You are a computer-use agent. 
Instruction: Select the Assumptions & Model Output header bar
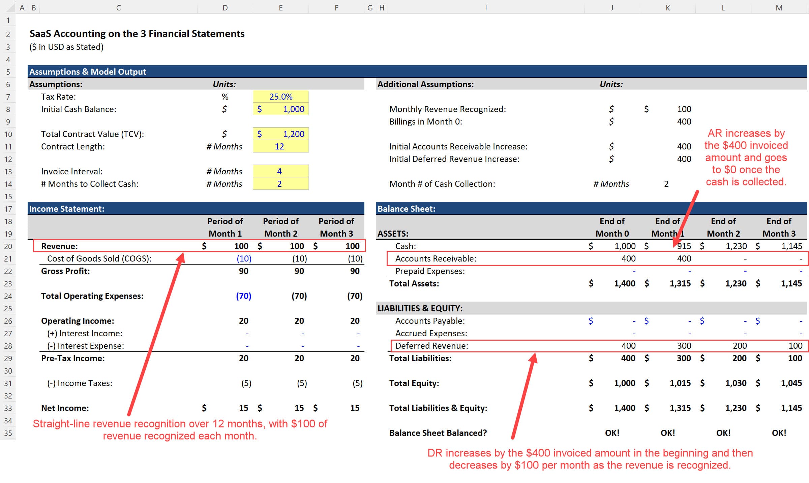click(x=88, y=71)
